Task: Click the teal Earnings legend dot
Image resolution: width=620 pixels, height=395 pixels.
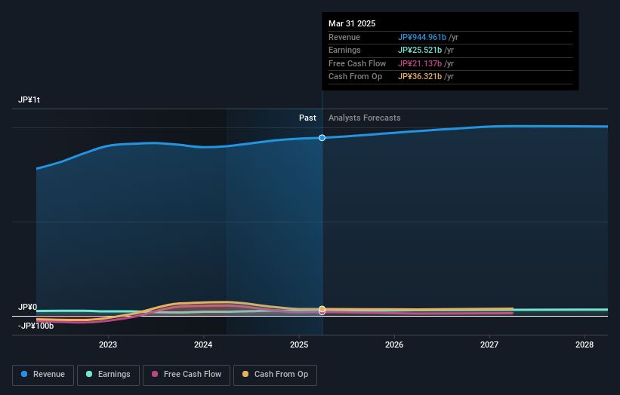Action: 89,374
